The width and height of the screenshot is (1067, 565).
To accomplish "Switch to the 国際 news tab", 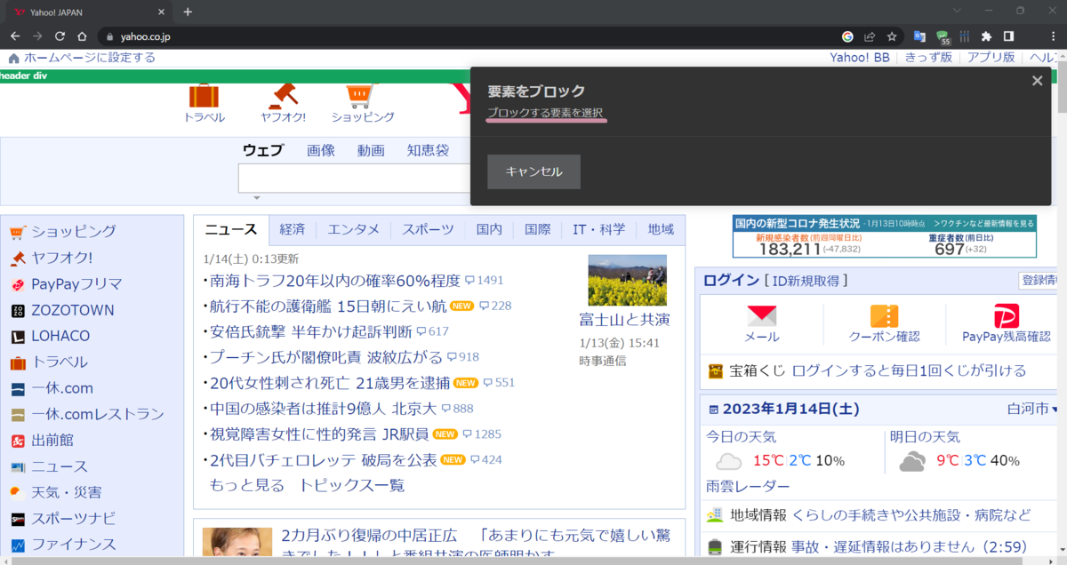I will (x=537, y=229).
